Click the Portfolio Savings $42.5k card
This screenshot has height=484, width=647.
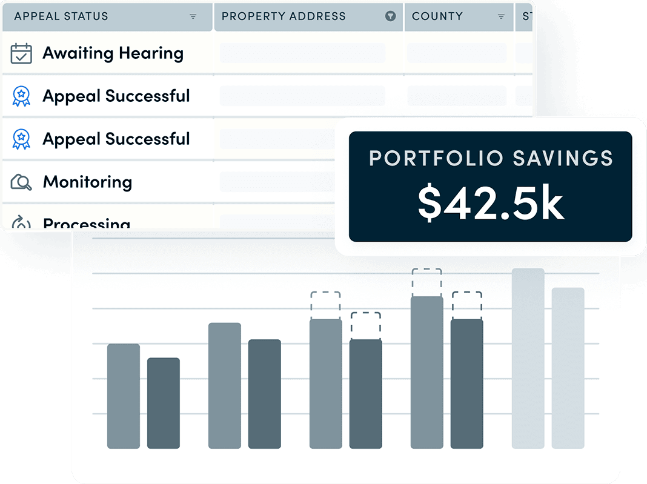tap(490, 187)
